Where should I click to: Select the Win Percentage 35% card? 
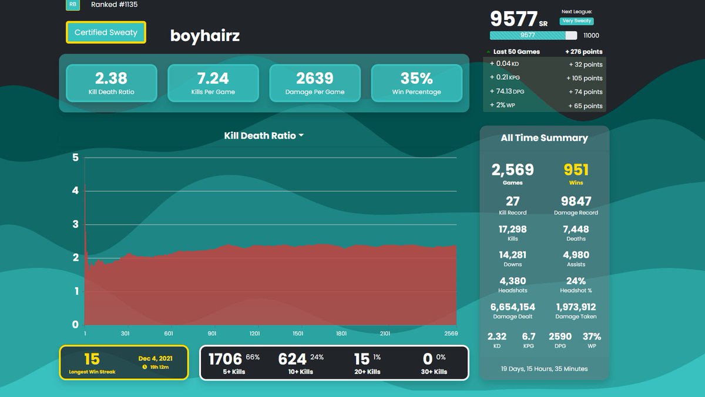coord(417,83)
